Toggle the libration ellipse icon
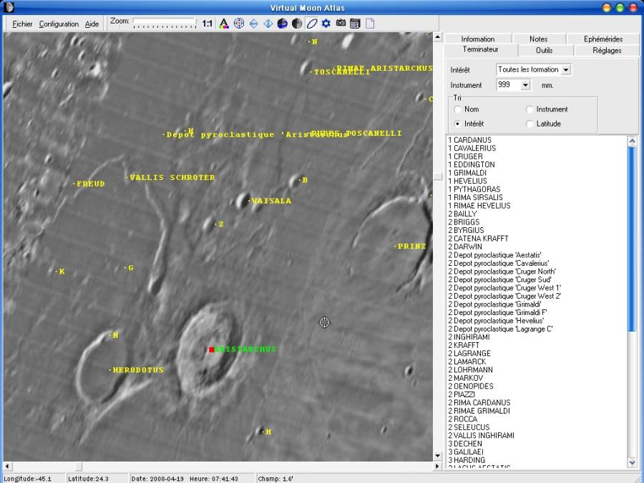 pyautogui.click(x=312, y=24)
